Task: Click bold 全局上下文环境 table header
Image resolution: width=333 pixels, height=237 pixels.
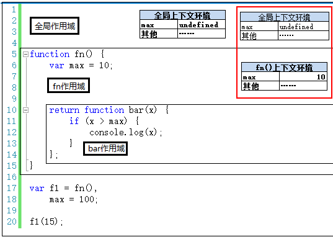Action: [x=182, y=16]
